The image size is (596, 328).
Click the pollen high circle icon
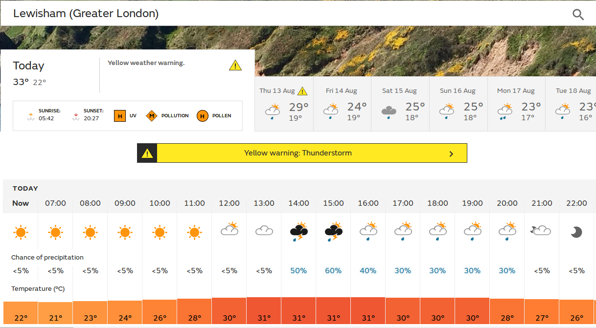pos(202,116)
